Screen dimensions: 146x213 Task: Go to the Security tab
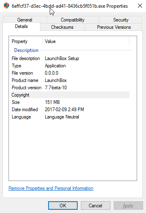121,20
